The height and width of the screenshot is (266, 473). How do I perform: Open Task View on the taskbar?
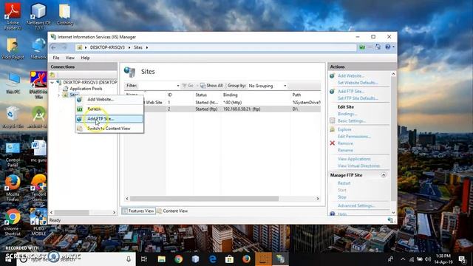coord(144,259)
